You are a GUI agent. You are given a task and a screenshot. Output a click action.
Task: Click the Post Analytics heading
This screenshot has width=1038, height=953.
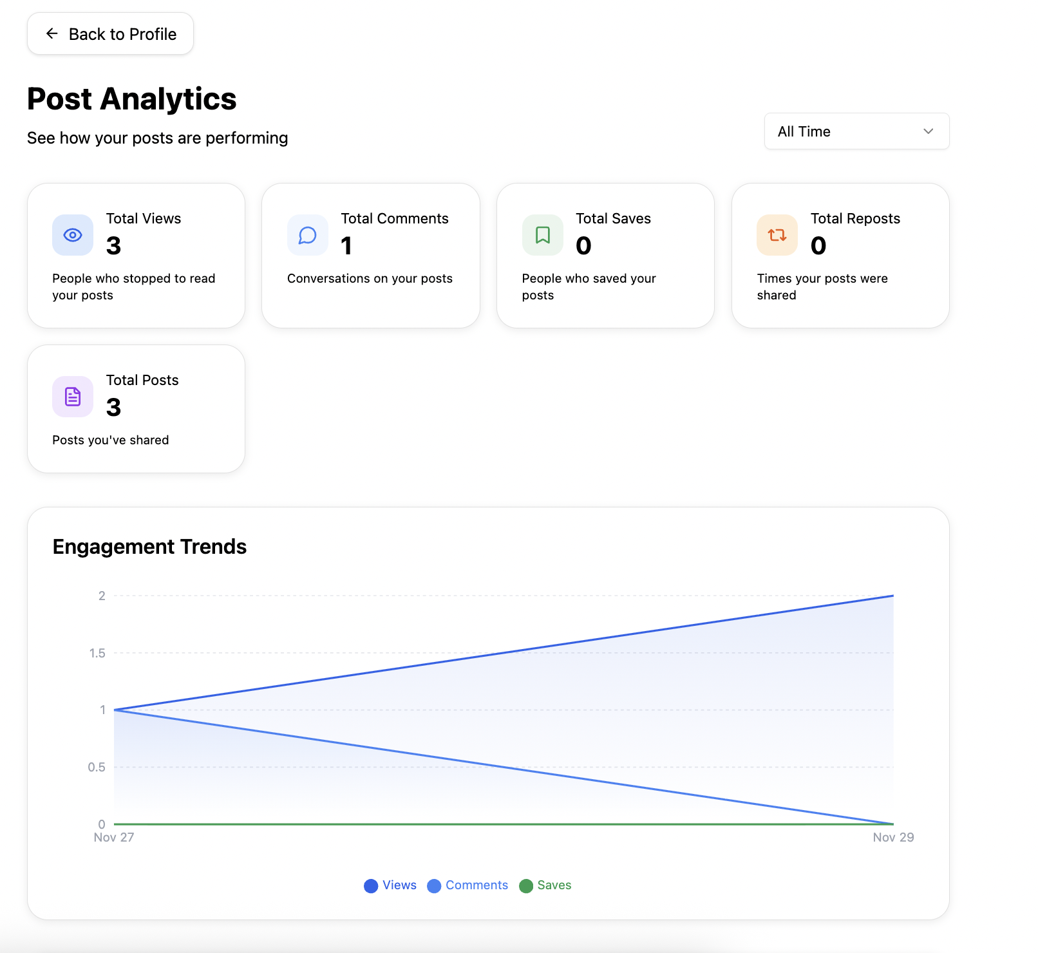[x=132, y=99]
